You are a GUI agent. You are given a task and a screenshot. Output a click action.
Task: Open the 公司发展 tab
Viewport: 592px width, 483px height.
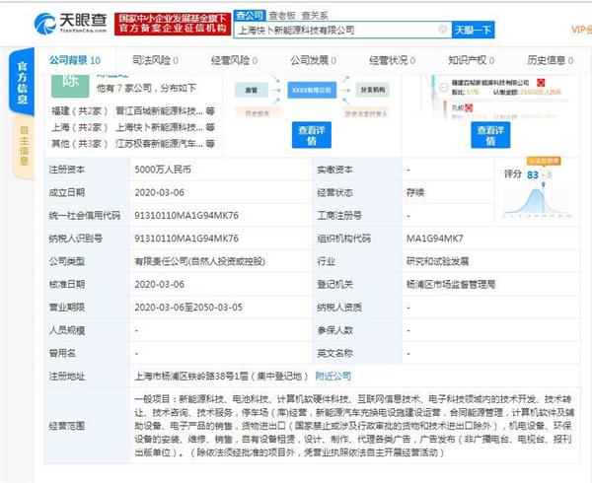(x=314, y=60)
